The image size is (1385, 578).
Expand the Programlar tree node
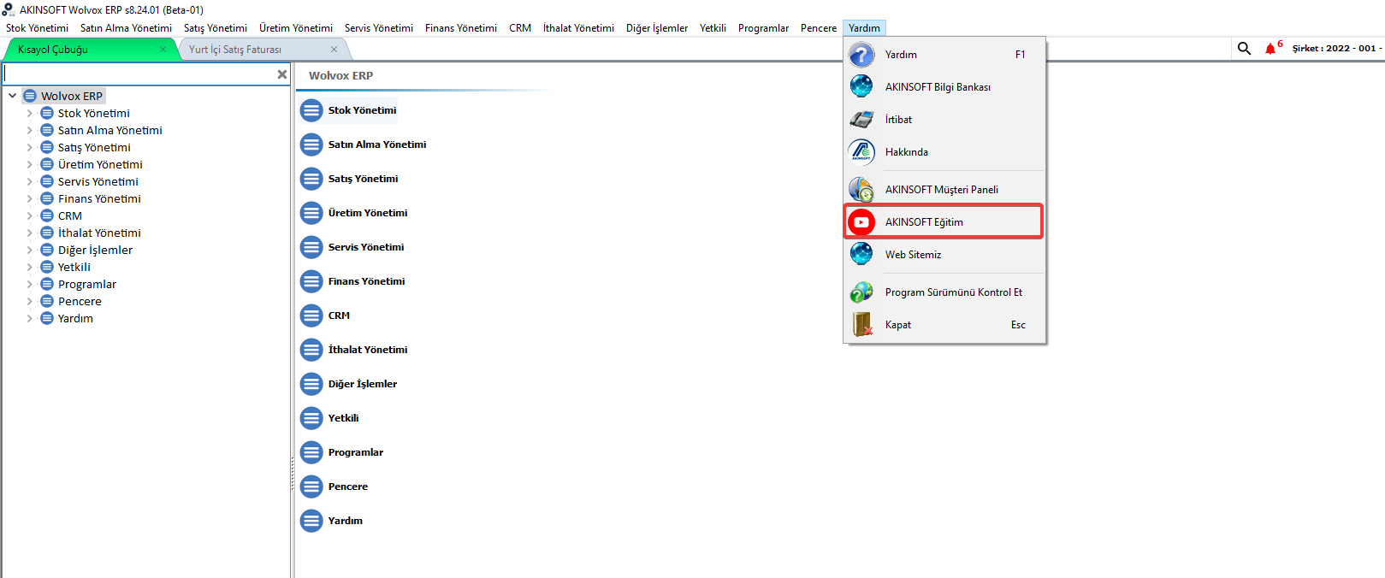[29, 284]
